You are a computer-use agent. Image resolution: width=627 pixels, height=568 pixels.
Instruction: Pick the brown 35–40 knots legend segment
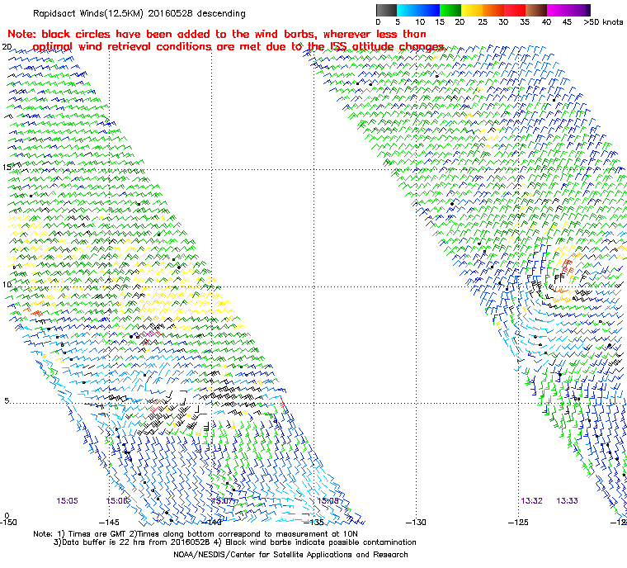(536, 10)
